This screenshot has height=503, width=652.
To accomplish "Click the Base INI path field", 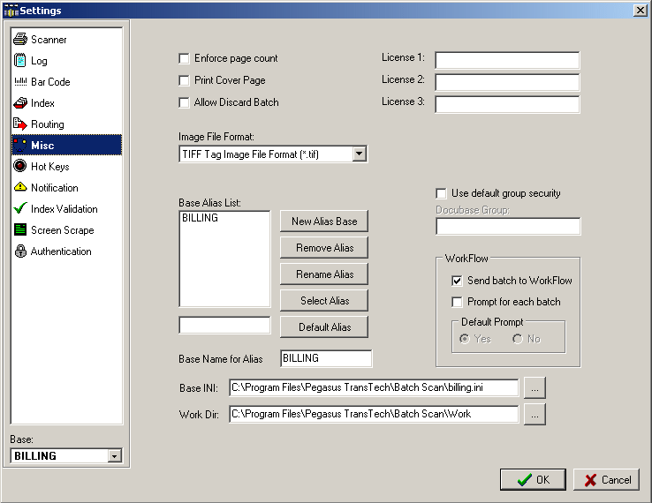I will (x=374, y=388).
